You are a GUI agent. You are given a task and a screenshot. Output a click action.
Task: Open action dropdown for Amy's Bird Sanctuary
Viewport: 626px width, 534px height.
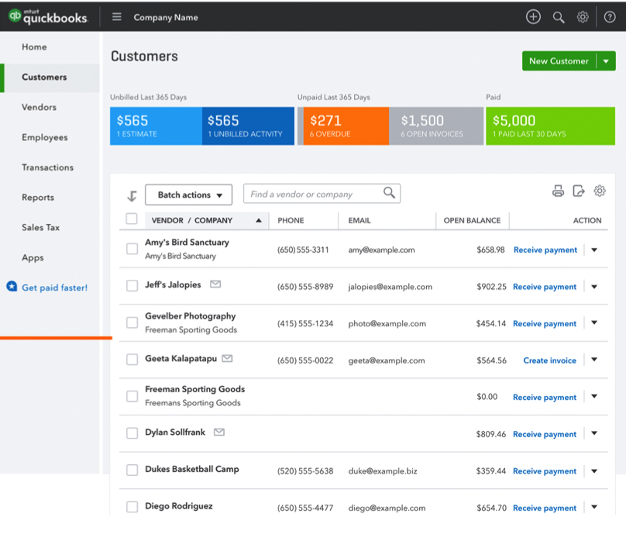pos(594,250)
